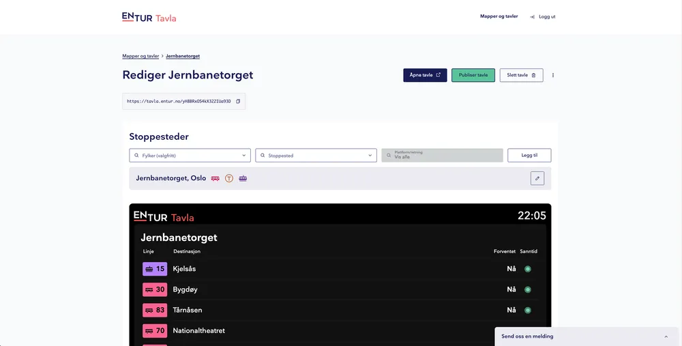Click the tram line 15 badge

pos(155,269)
